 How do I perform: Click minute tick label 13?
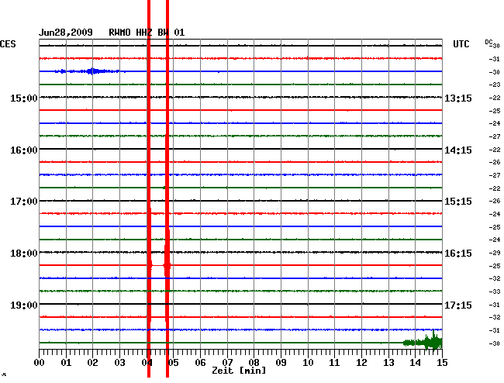point(388,363)
